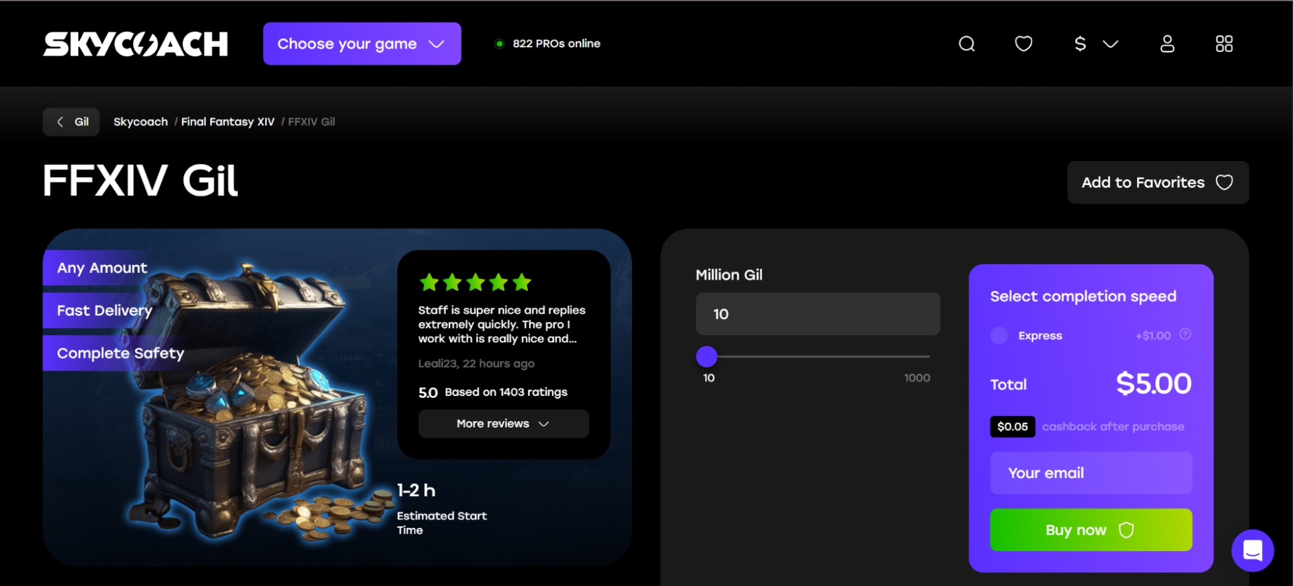
Task: Click the Express info question mark icon
Action: click(x=1185, y=334)
